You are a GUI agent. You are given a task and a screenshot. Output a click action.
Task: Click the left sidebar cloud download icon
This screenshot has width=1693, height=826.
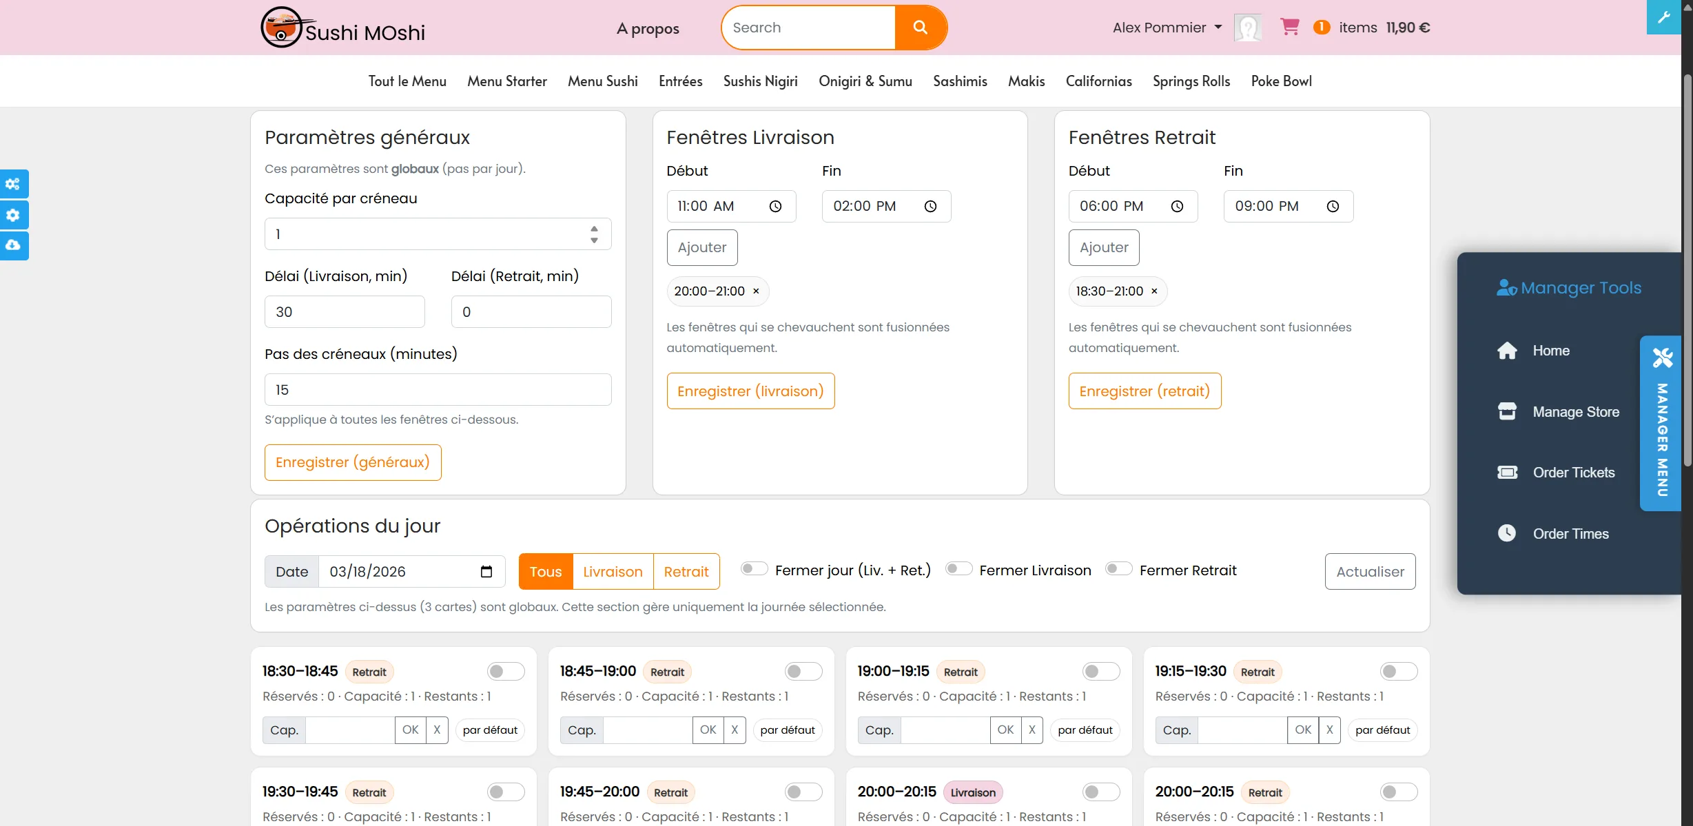tap(13, 245)
